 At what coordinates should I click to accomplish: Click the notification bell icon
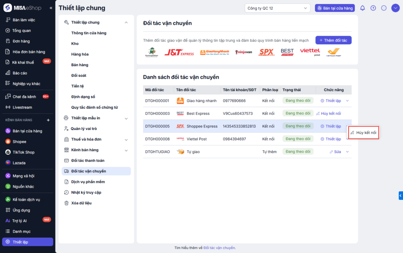(362, 8)
